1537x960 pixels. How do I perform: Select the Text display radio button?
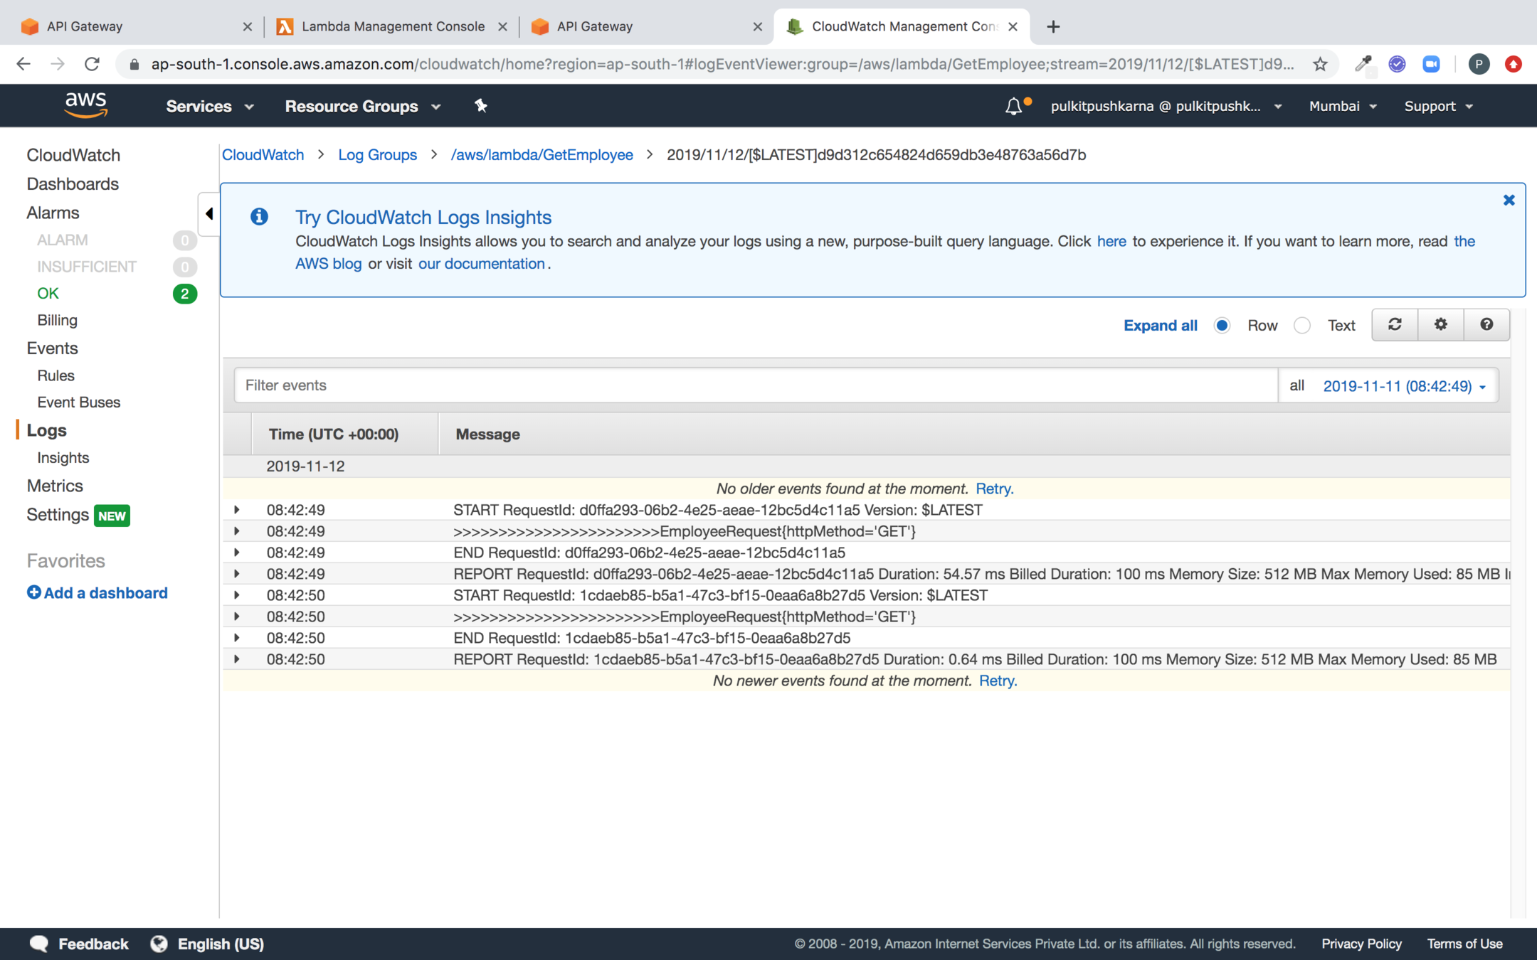1301,326
